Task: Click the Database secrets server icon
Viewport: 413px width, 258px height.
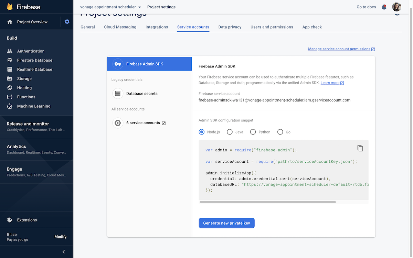Action: pyautogui.click(x=118, y=94)
